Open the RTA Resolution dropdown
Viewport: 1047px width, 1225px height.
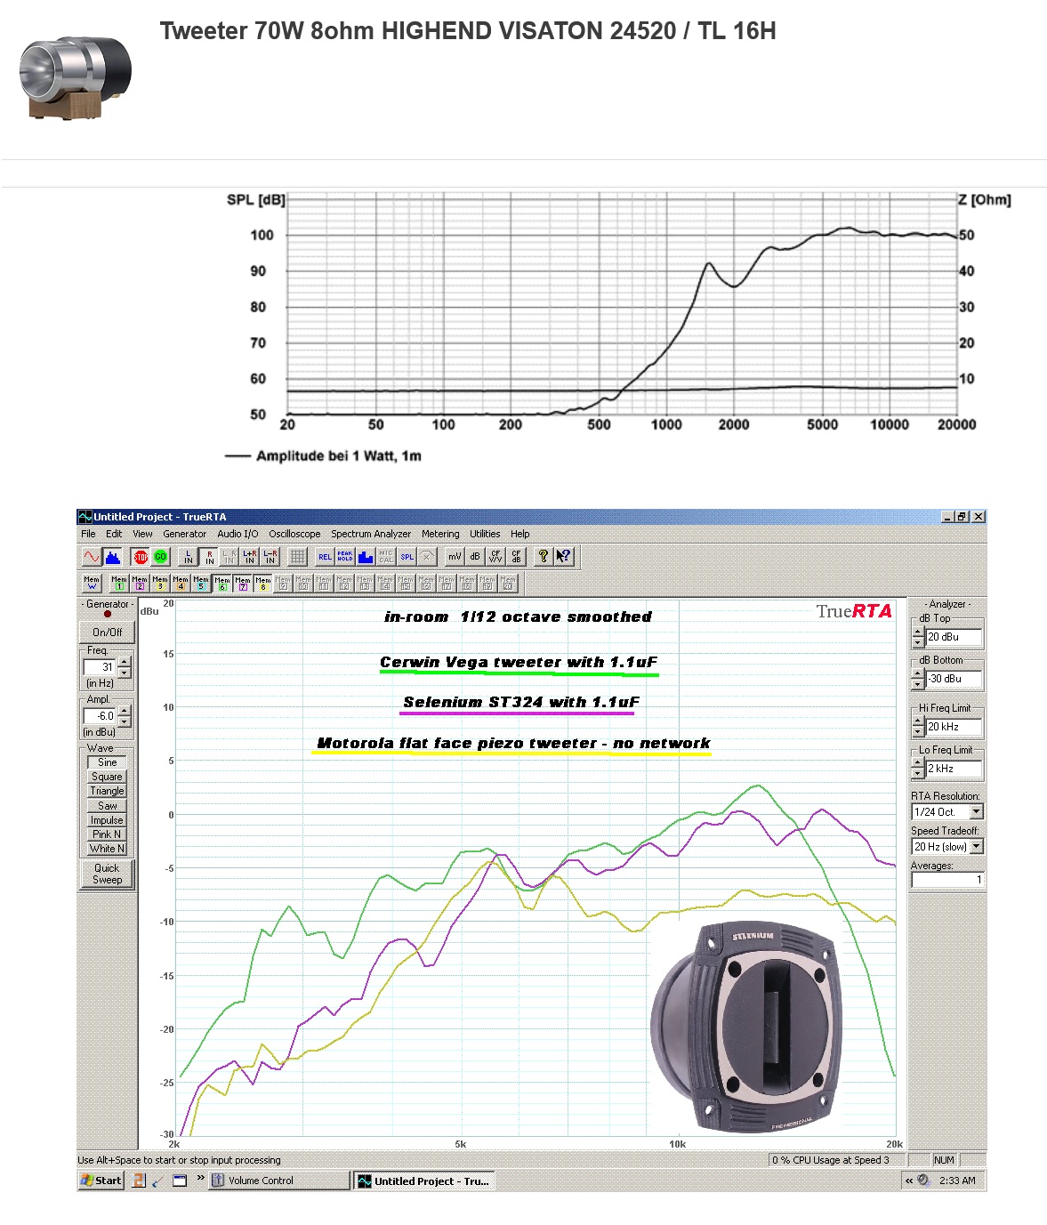[x=977, y=811]
